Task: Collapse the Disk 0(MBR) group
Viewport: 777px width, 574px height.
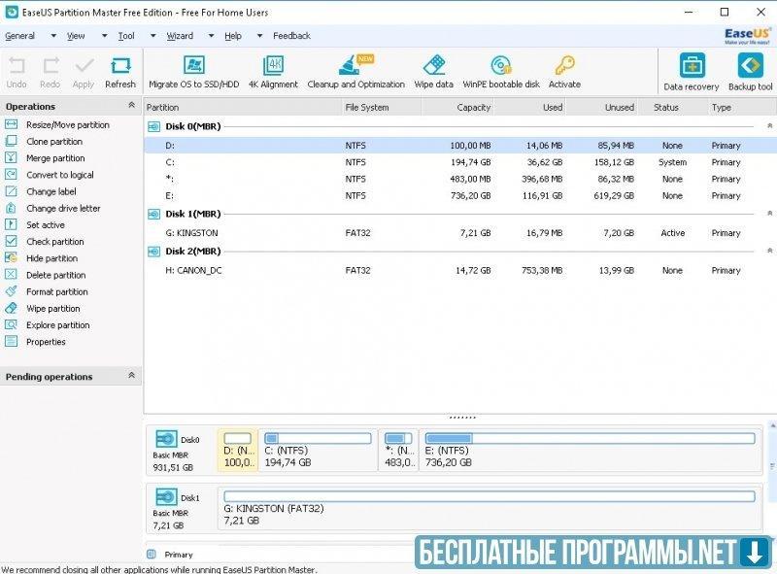Action: [x=769, y=126]
